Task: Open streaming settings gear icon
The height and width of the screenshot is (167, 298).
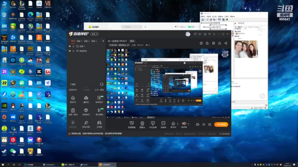Action: pos(210,124)
